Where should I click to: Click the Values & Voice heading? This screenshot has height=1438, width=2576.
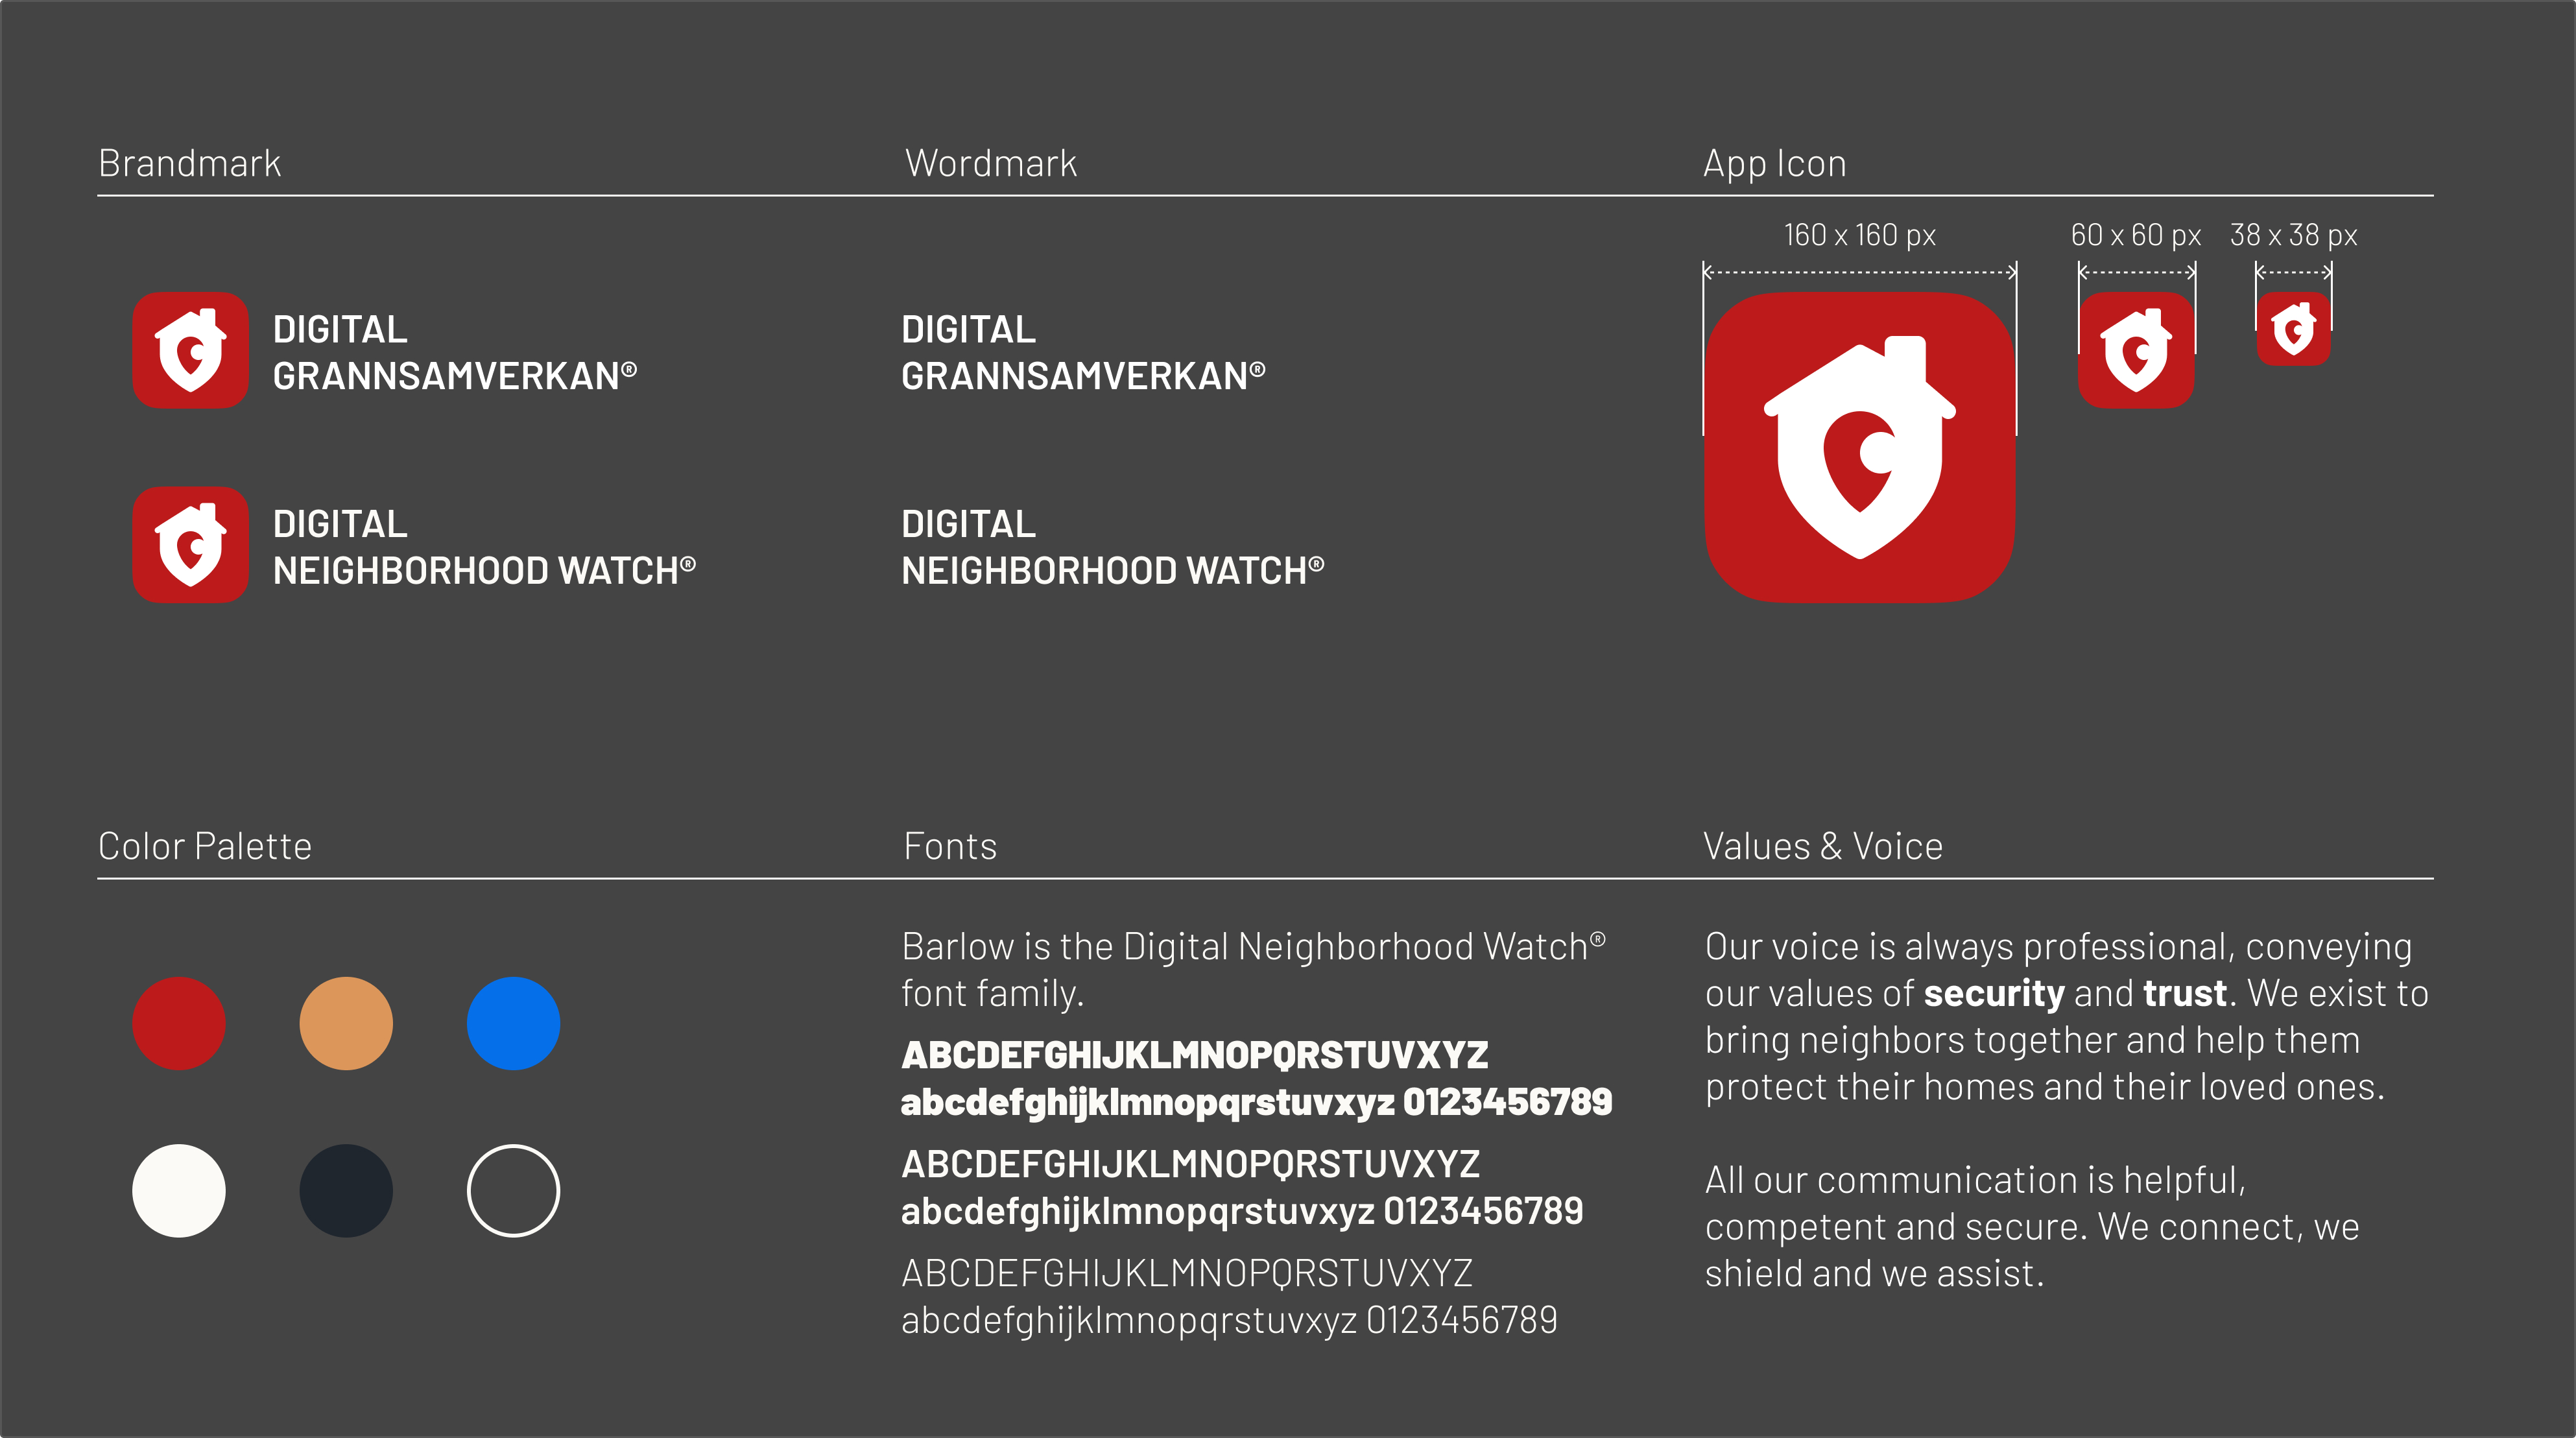[1823, 846]
